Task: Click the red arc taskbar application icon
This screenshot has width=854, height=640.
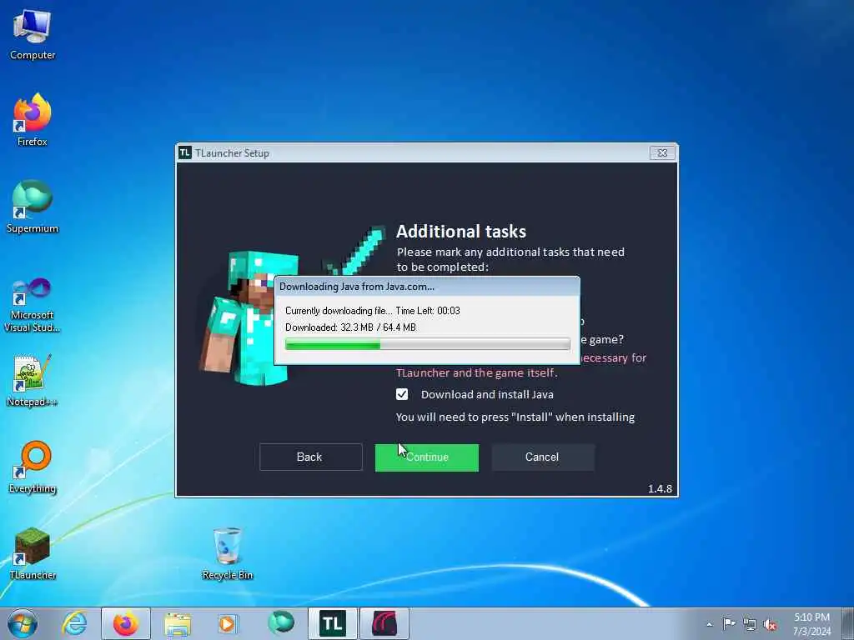Action: tap(384, 623)
